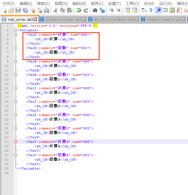Open a file using the folder icon
Viewport: 188px width, 195px height.
point(11,10)
